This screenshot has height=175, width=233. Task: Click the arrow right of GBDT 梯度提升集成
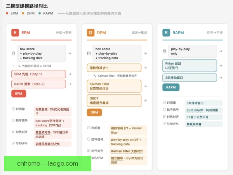(145, 101)
